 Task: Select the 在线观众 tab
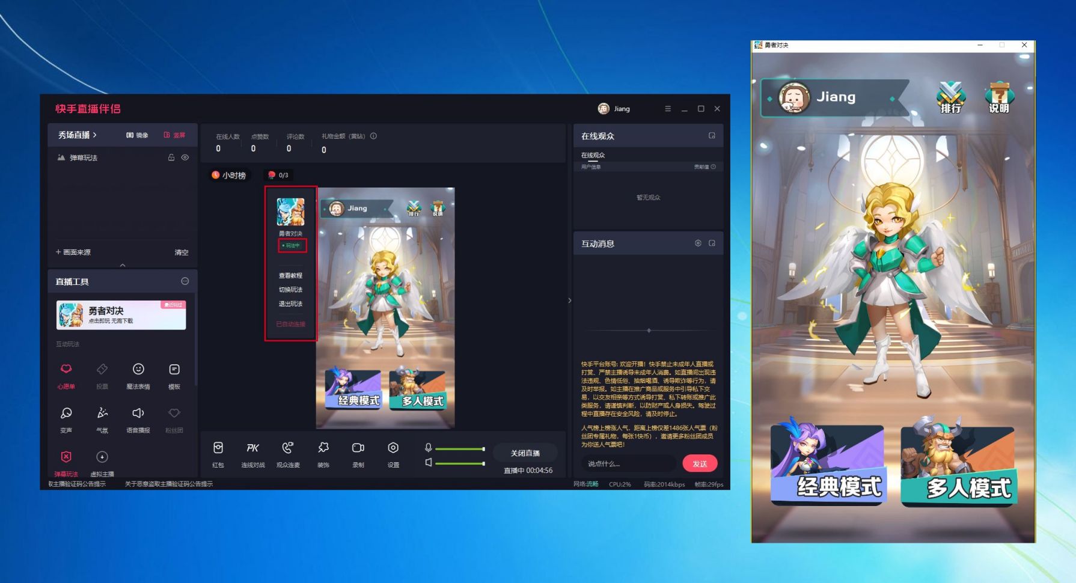tap(593, 156)
